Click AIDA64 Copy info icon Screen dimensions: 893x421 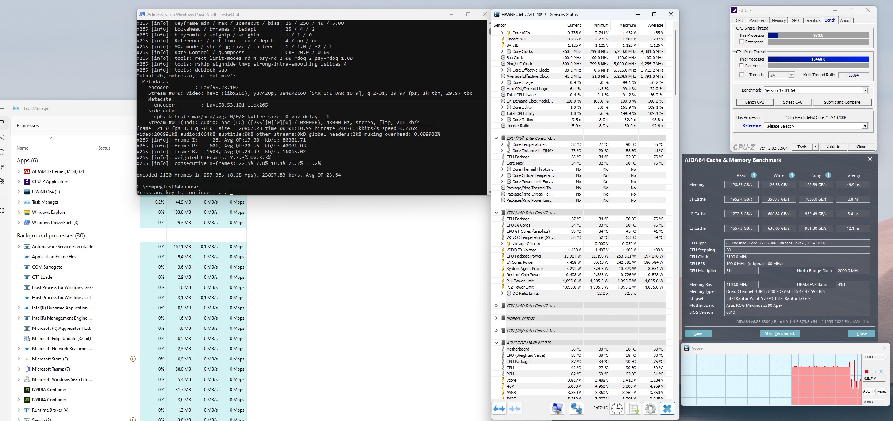(x=828, y=175)
